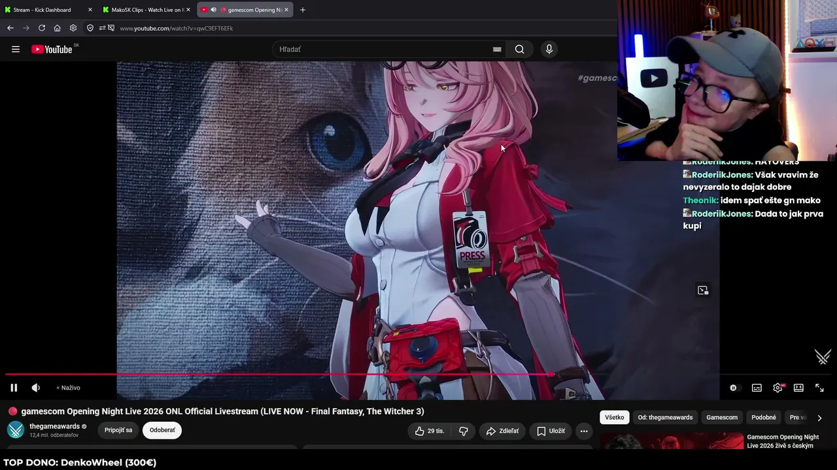
Task: Open the browser home page
Action: coord(58,28)
